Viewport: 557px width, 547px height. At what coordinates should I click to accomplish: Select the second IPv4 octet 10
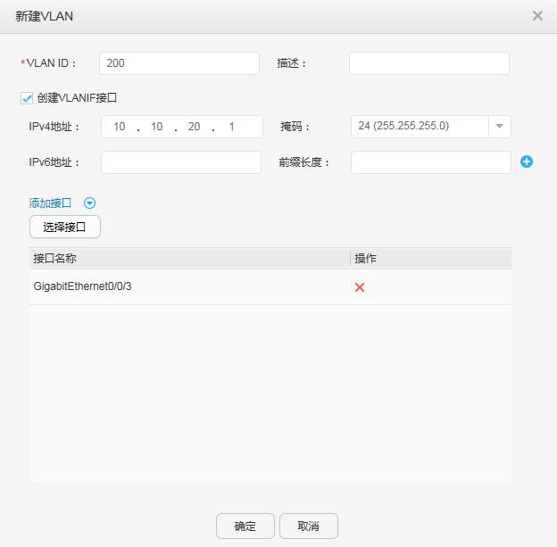[x=157, y=127]
